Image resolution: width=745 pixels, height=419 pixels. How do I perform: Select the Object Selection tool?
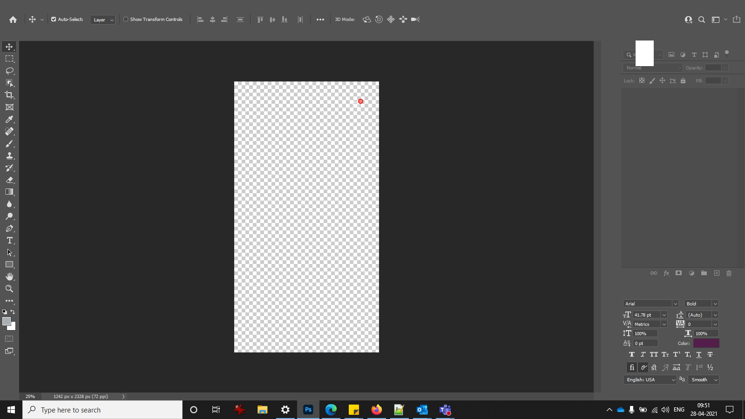click(x=9, y=83)
